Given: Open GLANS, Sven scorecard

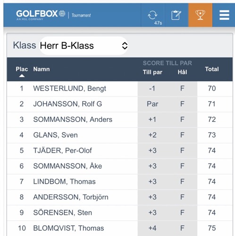Looking at the screenshot, I should pos(55,135).
